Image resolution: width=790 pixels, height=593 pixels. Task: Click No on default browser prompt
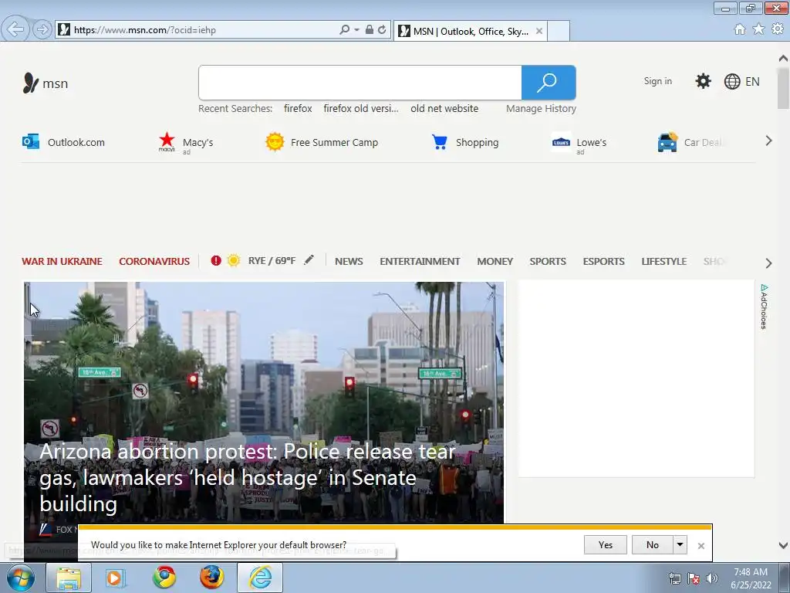[653, 544]
